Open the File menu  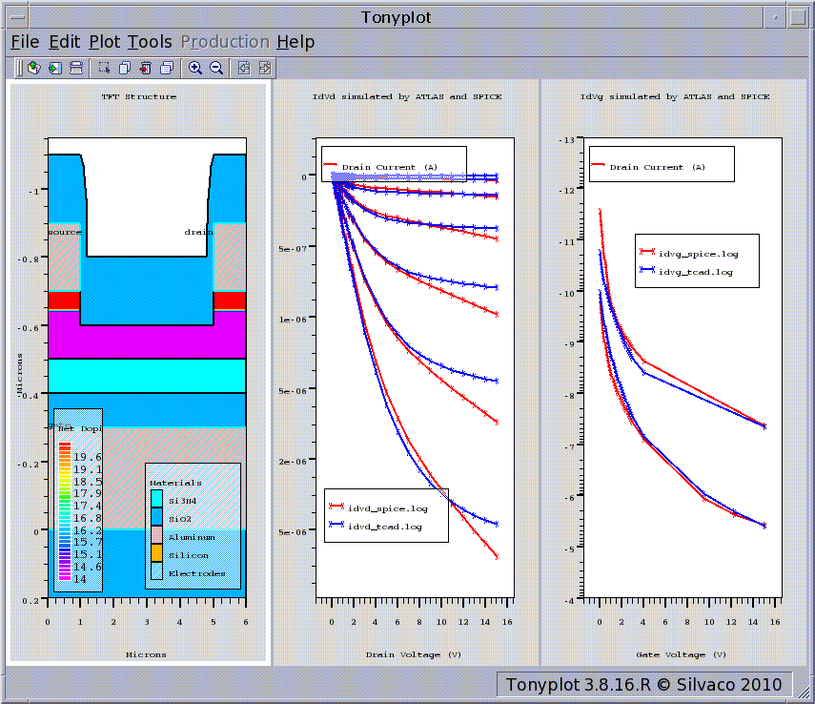pyautogui.click(x=25, y=42)
